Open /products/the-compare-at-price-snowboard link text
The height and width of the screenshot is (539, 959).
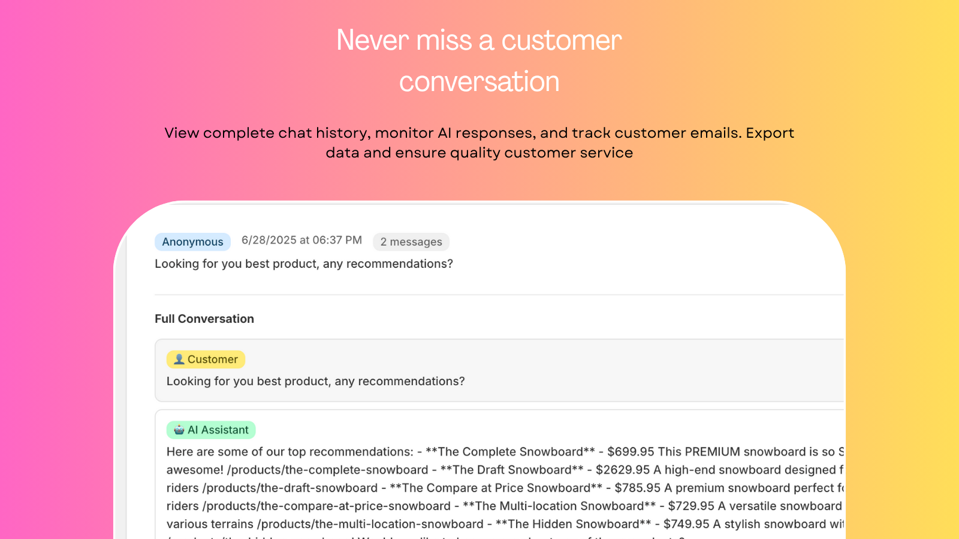[326, 506]
